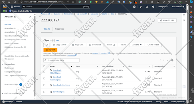Close the Amazon S3 side panel
The image size is (194, 104).
30,17
